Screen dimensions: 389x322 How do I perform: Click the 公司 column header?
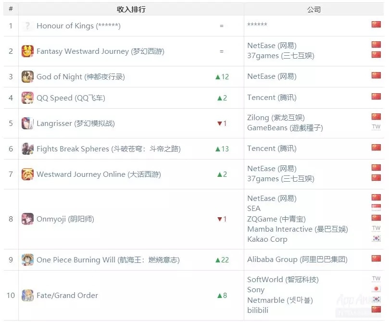314,9
